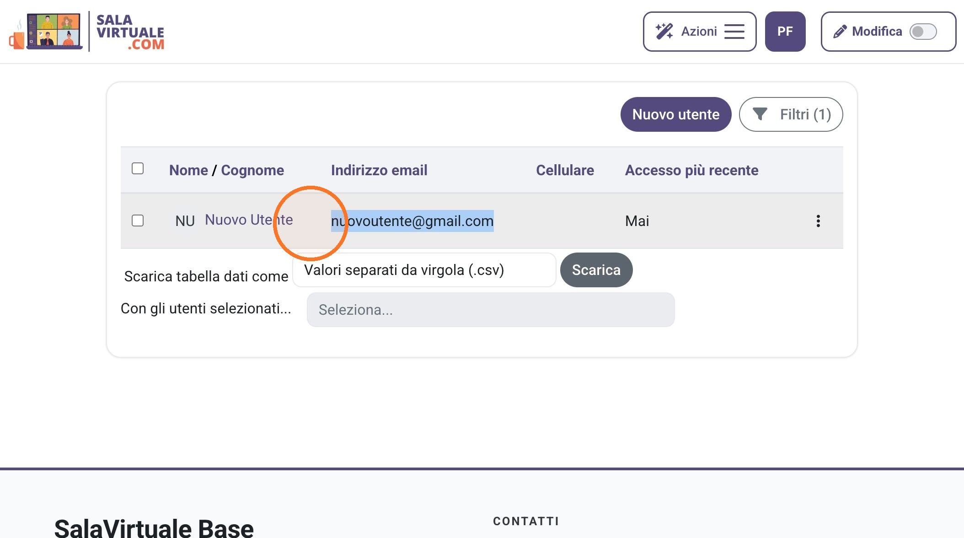964x538 pixels.
Task: Click the Nuovo utente button
Action: (675, 114)
